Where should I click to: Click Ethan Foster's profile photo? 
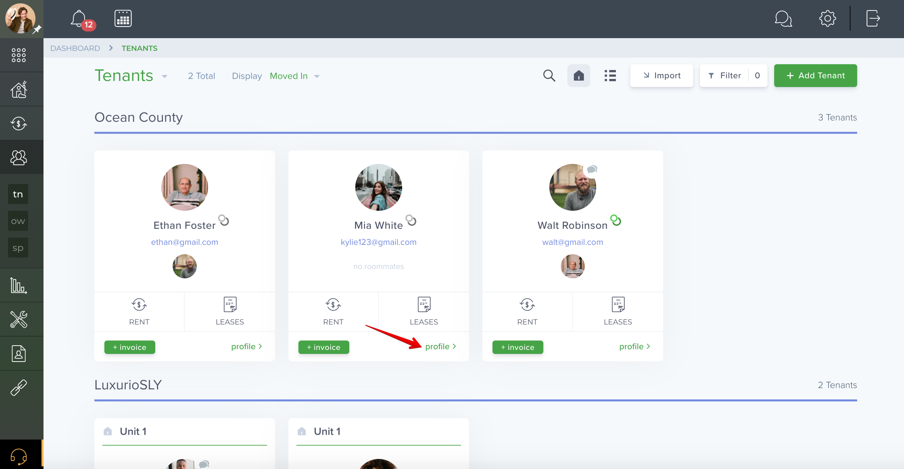184,187
